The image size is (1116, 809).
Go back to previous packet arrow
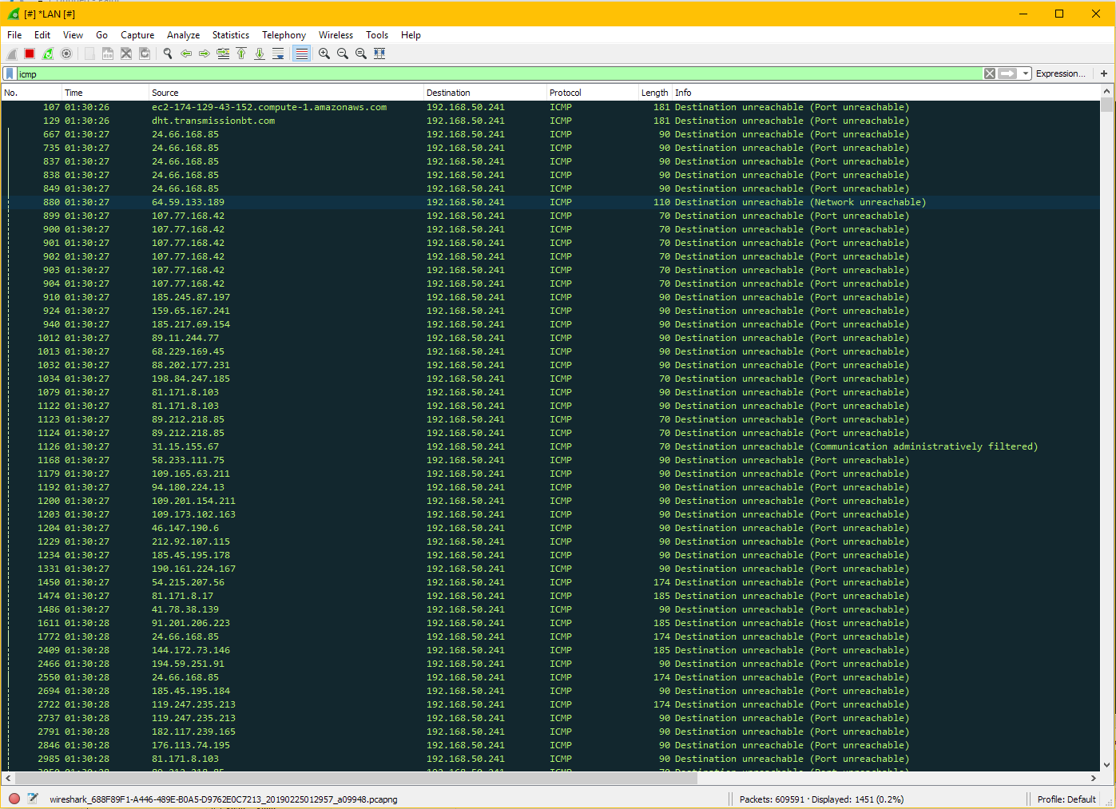pos(186,54)
